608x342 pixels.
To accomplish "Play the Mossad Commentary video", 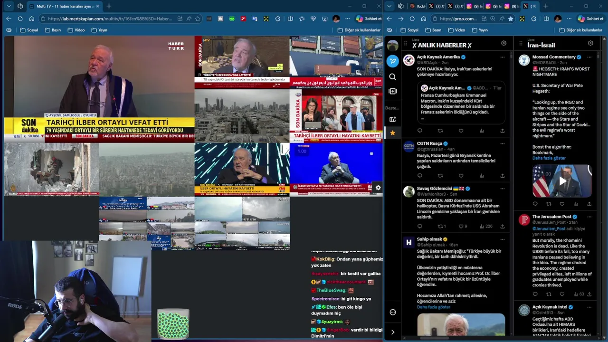I will [x=562, y=181].
